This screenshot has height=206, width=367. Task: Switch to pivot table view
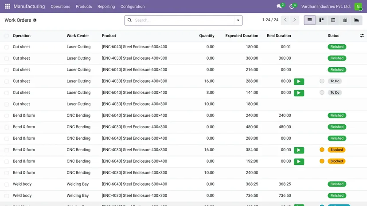(345, 20)
